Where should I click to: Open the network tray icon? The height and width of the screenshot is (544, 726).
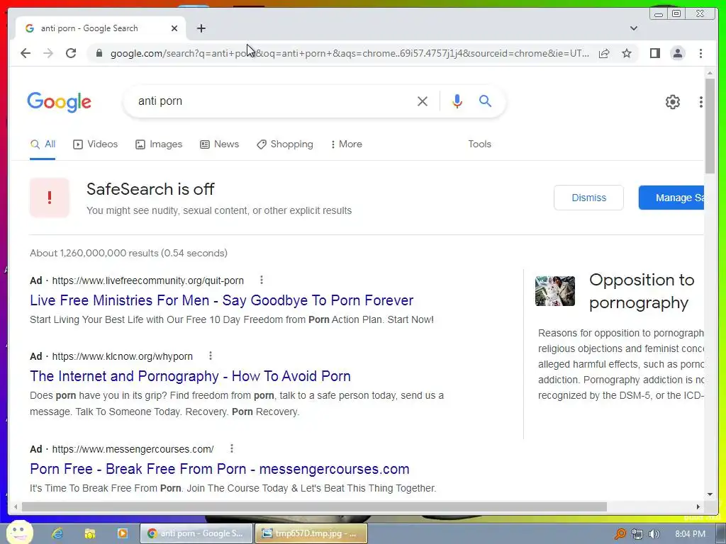pyautogui.click(x=637, y=534)
